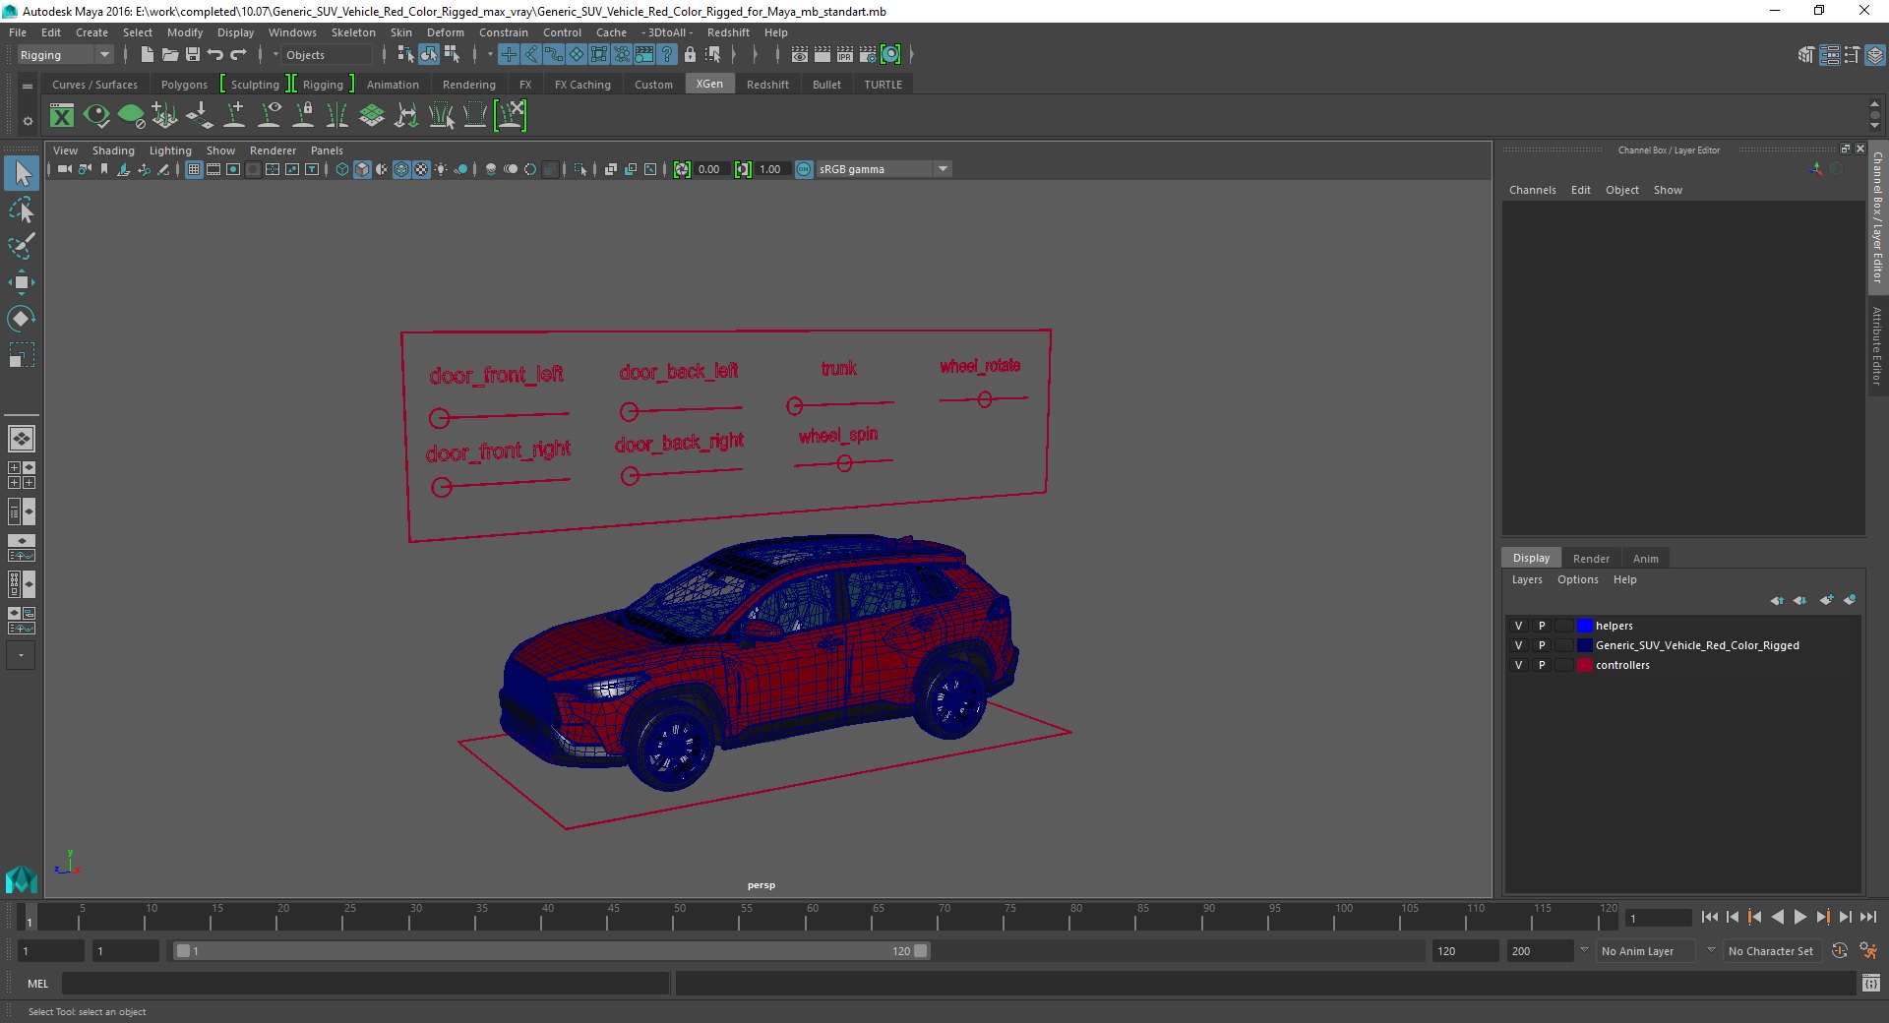Click the gamma value field 1.00
Screen dimensions: 1889x1023
(x=771, y=169)
